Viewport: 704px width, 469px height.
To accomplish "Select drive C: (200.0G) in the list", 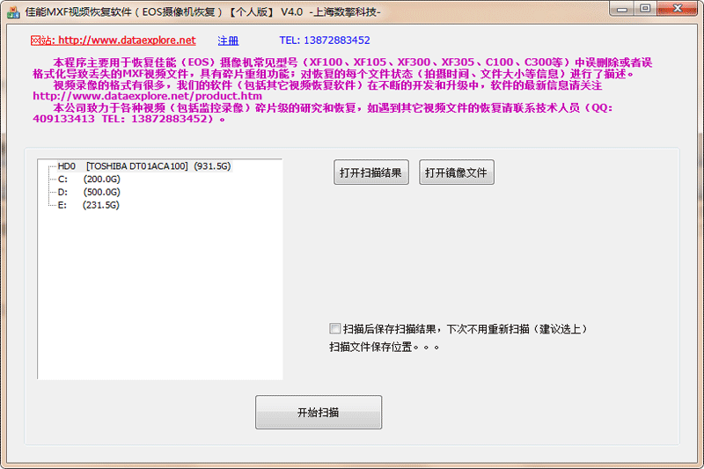I will tap(89, 179).
